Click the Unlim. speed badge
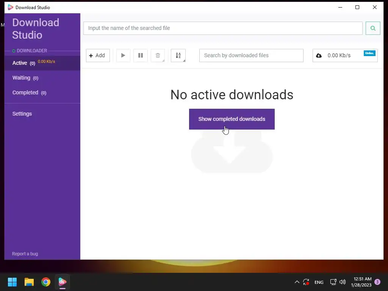388x291 pixels. [x=369, y=53]
